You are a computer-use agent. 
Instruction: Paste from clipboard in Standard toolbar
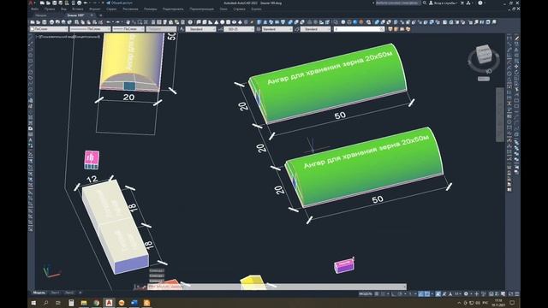88,22
